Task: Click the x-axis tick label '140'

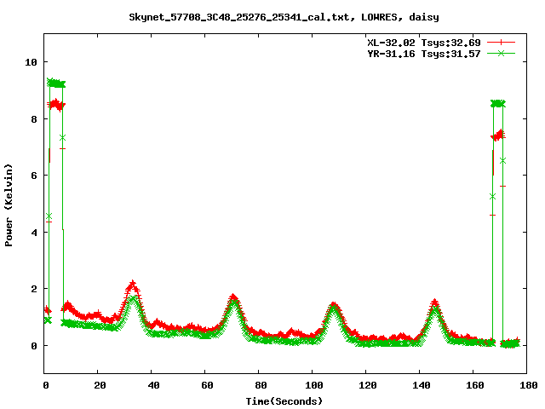Action: (422, 385)
